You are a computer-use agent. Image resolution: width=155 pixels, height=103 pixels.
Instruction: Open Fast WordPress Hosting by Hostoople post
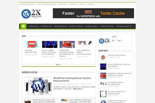(80, 101)
